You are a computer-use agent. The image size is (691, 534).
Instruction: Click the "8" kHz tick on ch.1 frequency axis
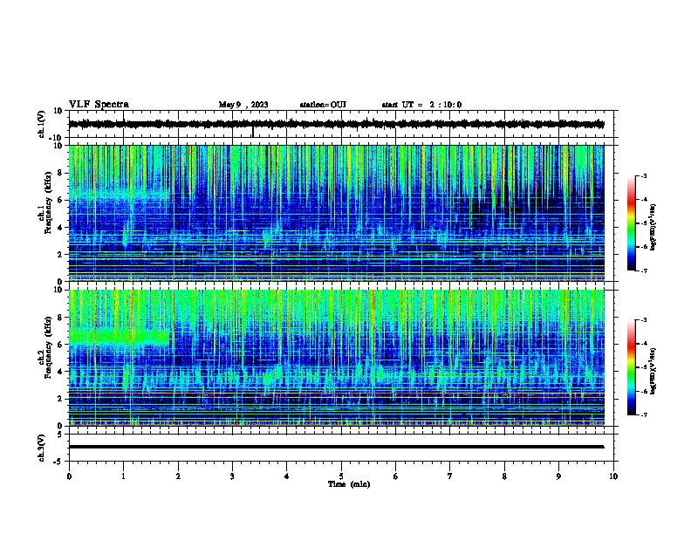pos(62,173)
